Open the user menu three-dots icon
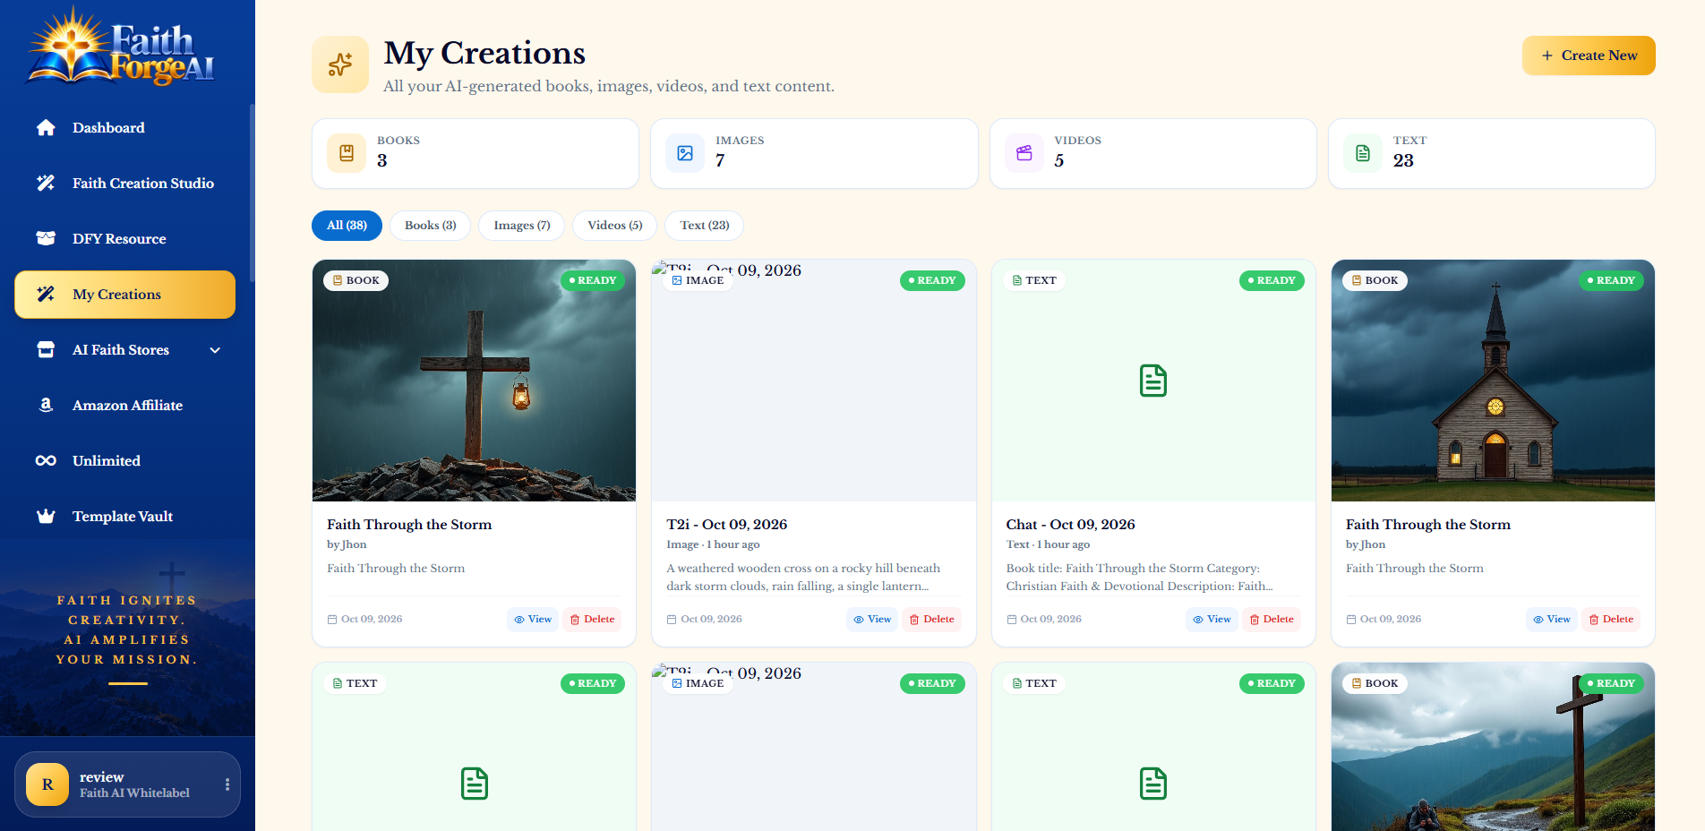Viewport: 1705px width, 831px height. click(x=227, y=784)
